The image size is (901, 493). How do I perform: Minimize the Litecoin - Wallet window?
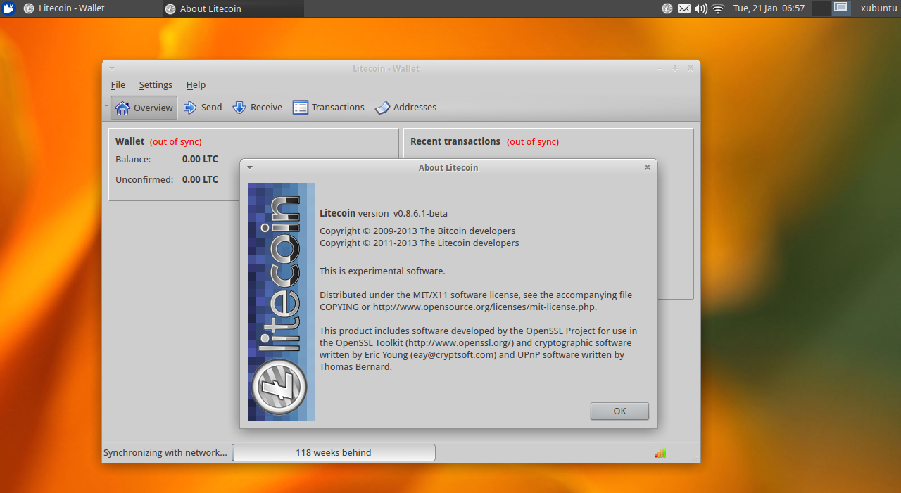pos(660,68)
